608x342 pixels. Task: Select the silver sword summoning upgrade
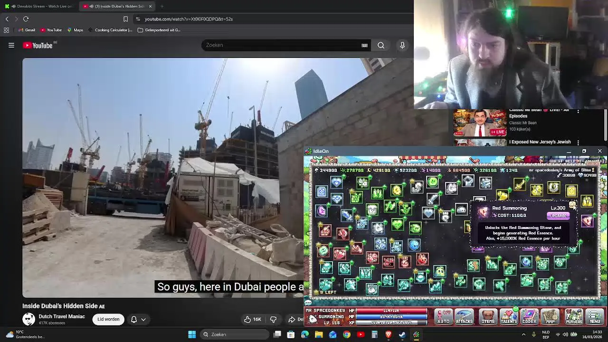pos(432,198)
